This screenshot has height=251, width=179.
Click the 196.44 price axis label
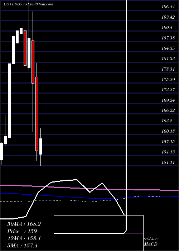(x=168, y=7)
